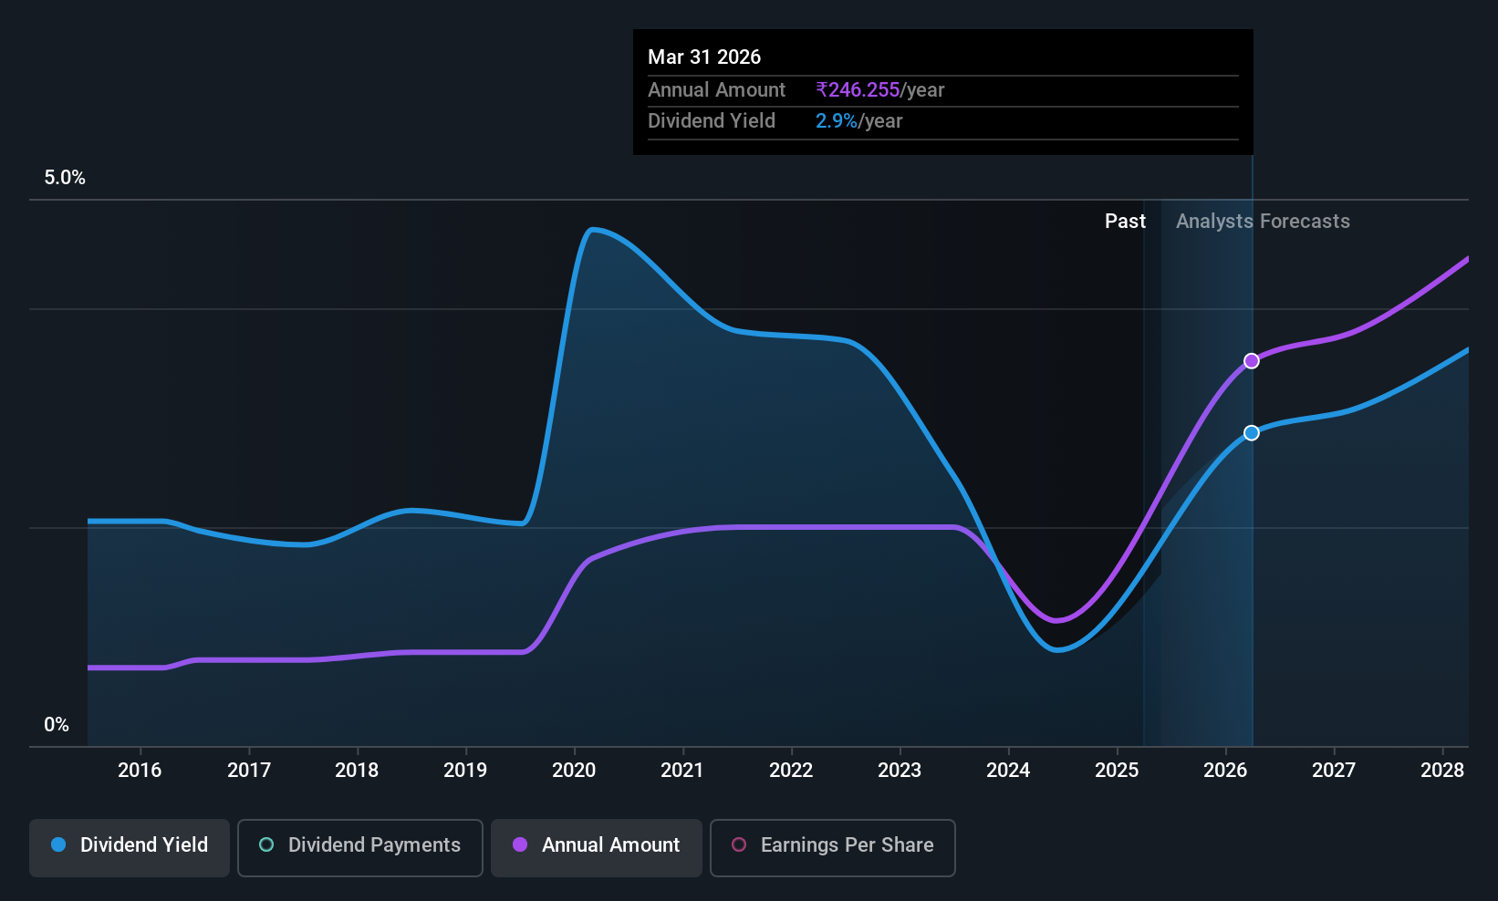Click the 2019 x-axis label
1498x901 pixels.
pyautogui.click(x=465, y=770)
